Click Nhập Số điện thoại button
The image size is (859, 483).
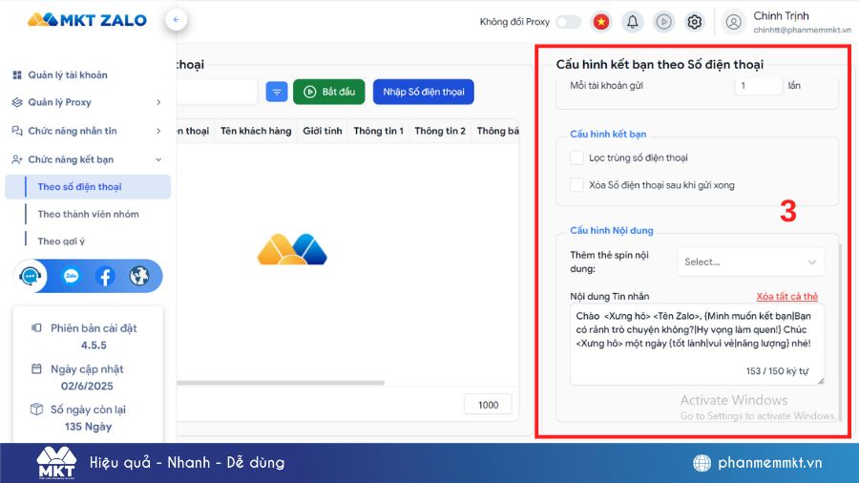424,92
